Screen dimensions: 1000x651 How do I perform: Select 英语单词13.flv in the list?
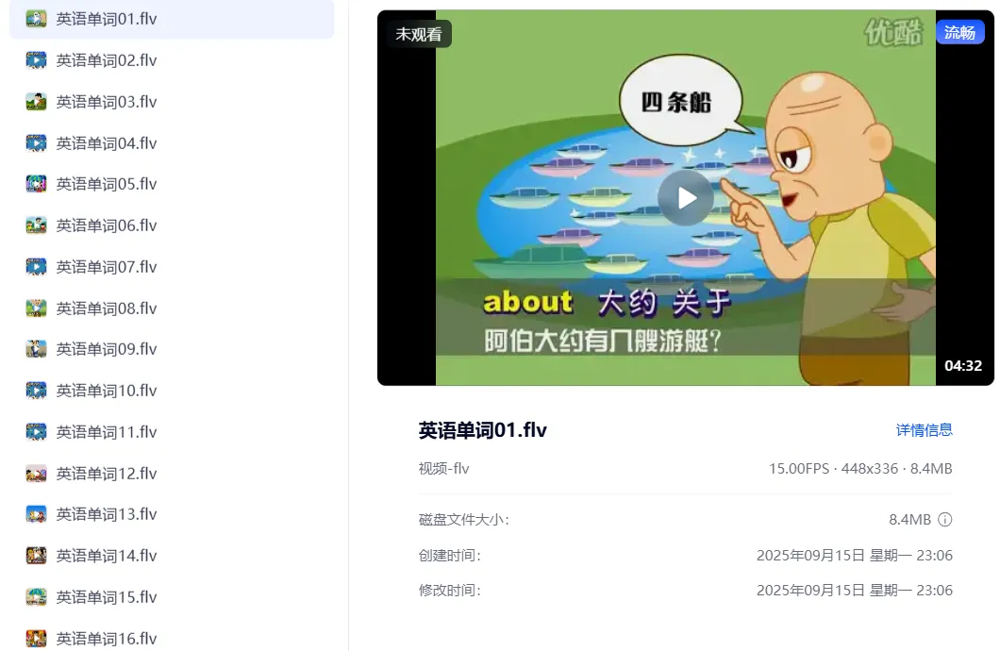(172, 514)
